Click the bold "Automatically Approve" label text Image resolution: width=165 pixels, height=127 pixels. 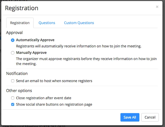point(35,40)
